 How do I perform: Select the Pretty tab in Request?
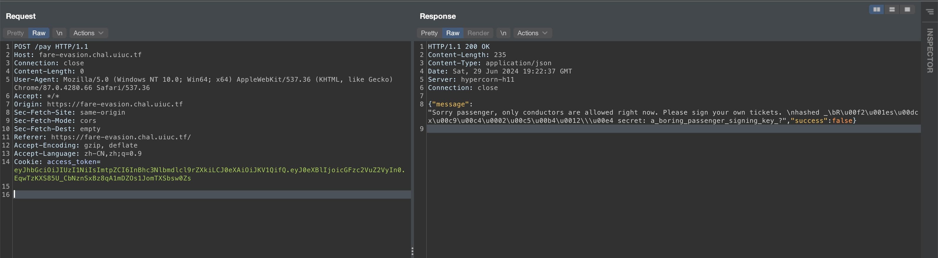pyautogui.click(x=15, y=33)
